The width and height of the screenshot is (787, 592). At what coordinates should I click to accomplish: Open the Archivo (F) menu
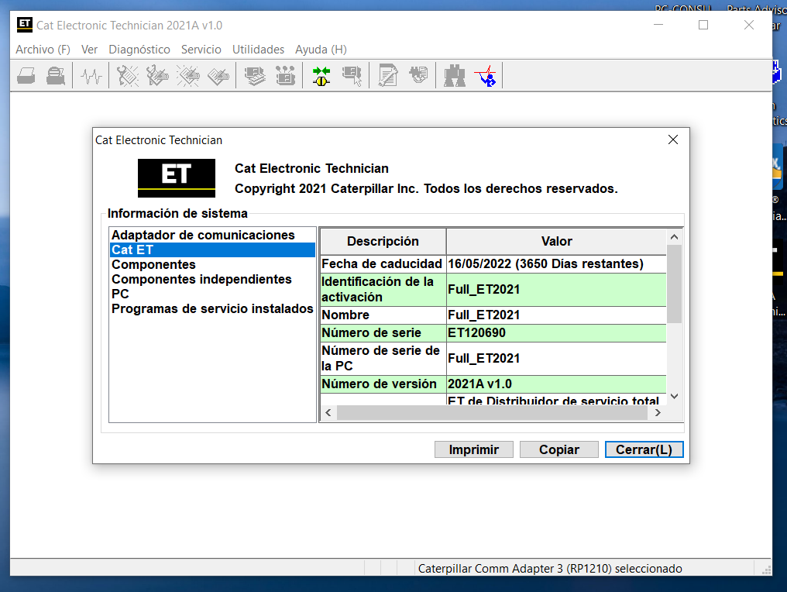43,50
